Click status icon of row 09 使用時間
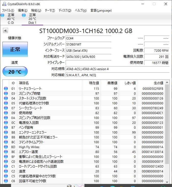 tap(6, 113)
